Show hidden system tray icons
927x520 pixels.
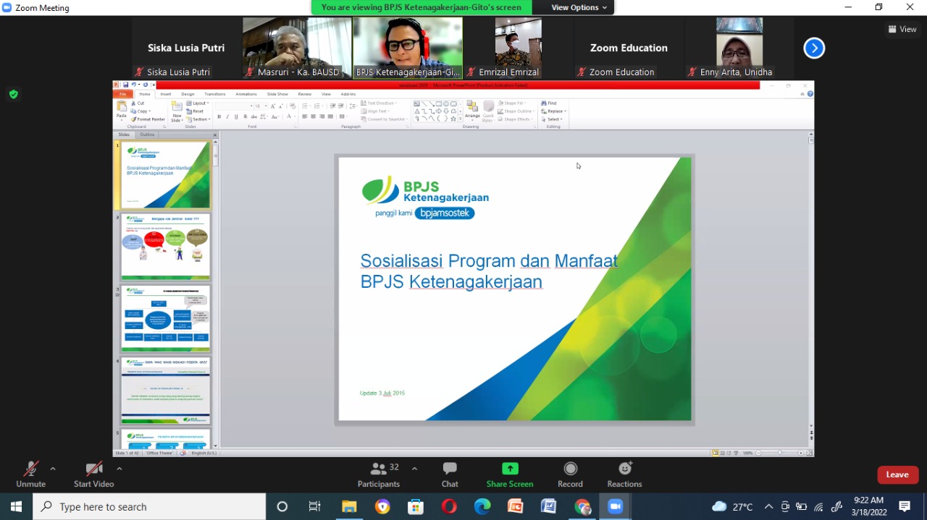pyautogui.click(x=768, y=506)
